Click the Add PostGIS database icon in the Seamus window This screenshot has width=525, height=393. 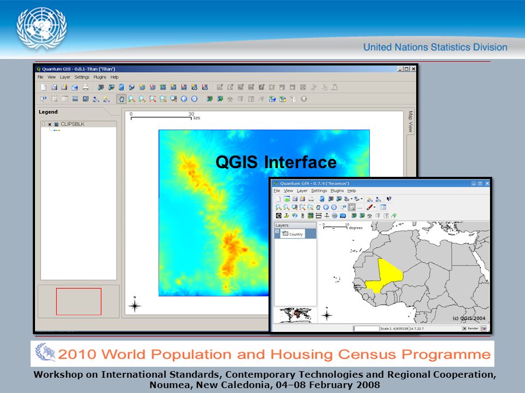click(x=322, y=199)
